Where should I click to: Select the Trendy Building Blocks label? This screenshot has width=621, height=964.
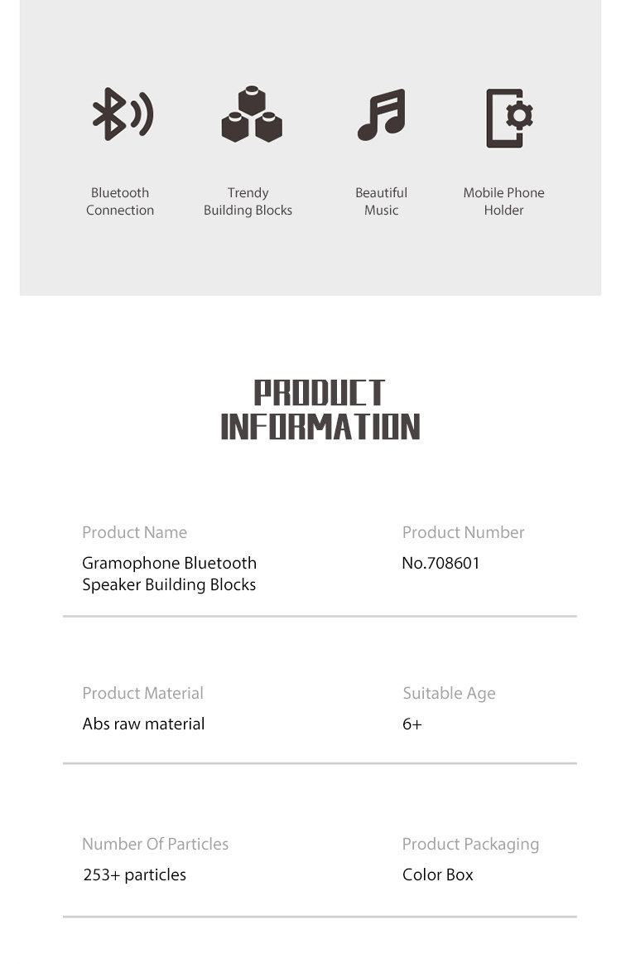(248, 201)
